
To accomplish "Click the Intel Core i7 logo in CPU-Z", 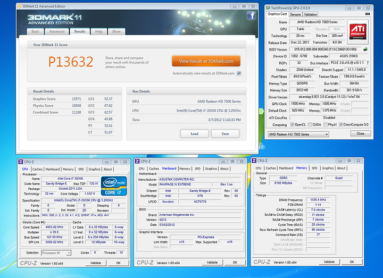I will tap(114, 186).
